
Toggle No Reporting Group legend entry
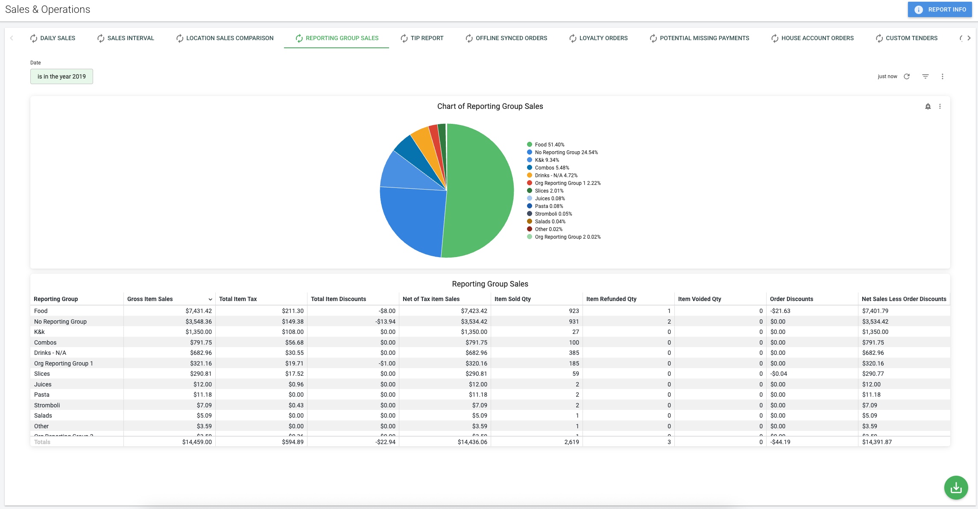coord(562,152)
